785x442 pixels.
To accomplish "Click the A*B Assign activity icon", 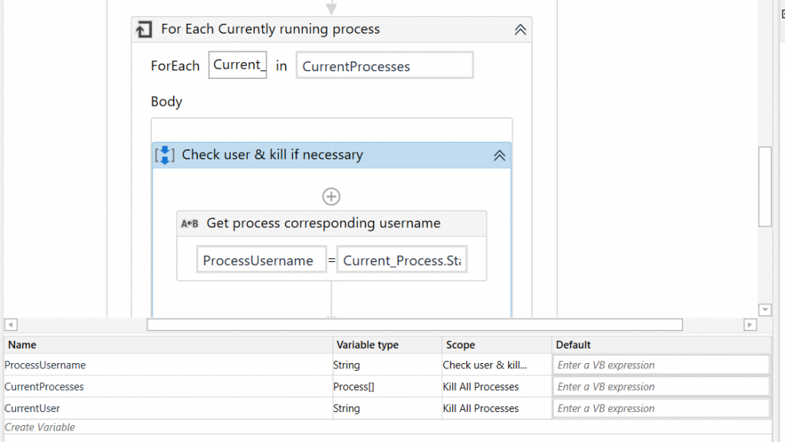I will (190, 224).
